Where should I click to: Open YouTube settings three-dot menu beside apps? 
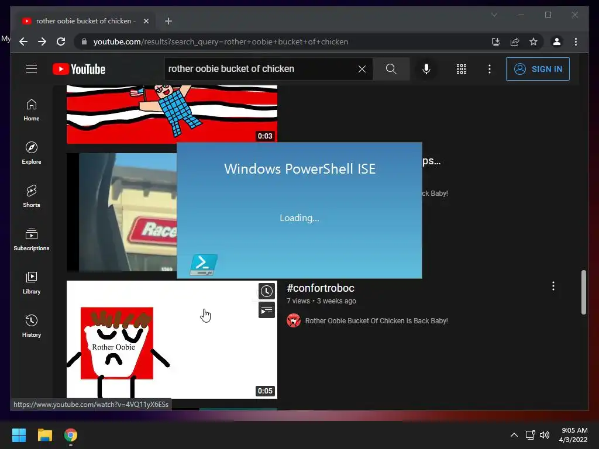pos(490,69)
